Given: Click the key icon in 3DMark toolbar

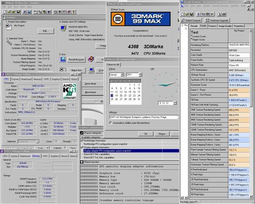Looking at the screenshot, I should (x=73, y=12).
